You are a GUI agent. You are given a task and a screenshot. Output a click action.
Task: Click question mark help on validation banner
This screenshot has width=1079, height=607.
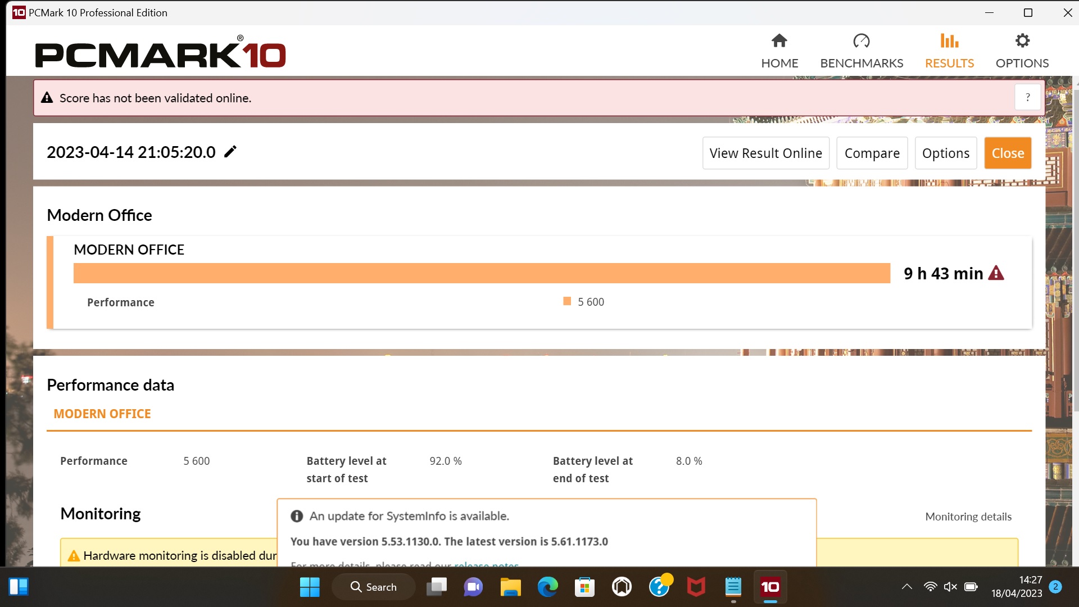1027,98
